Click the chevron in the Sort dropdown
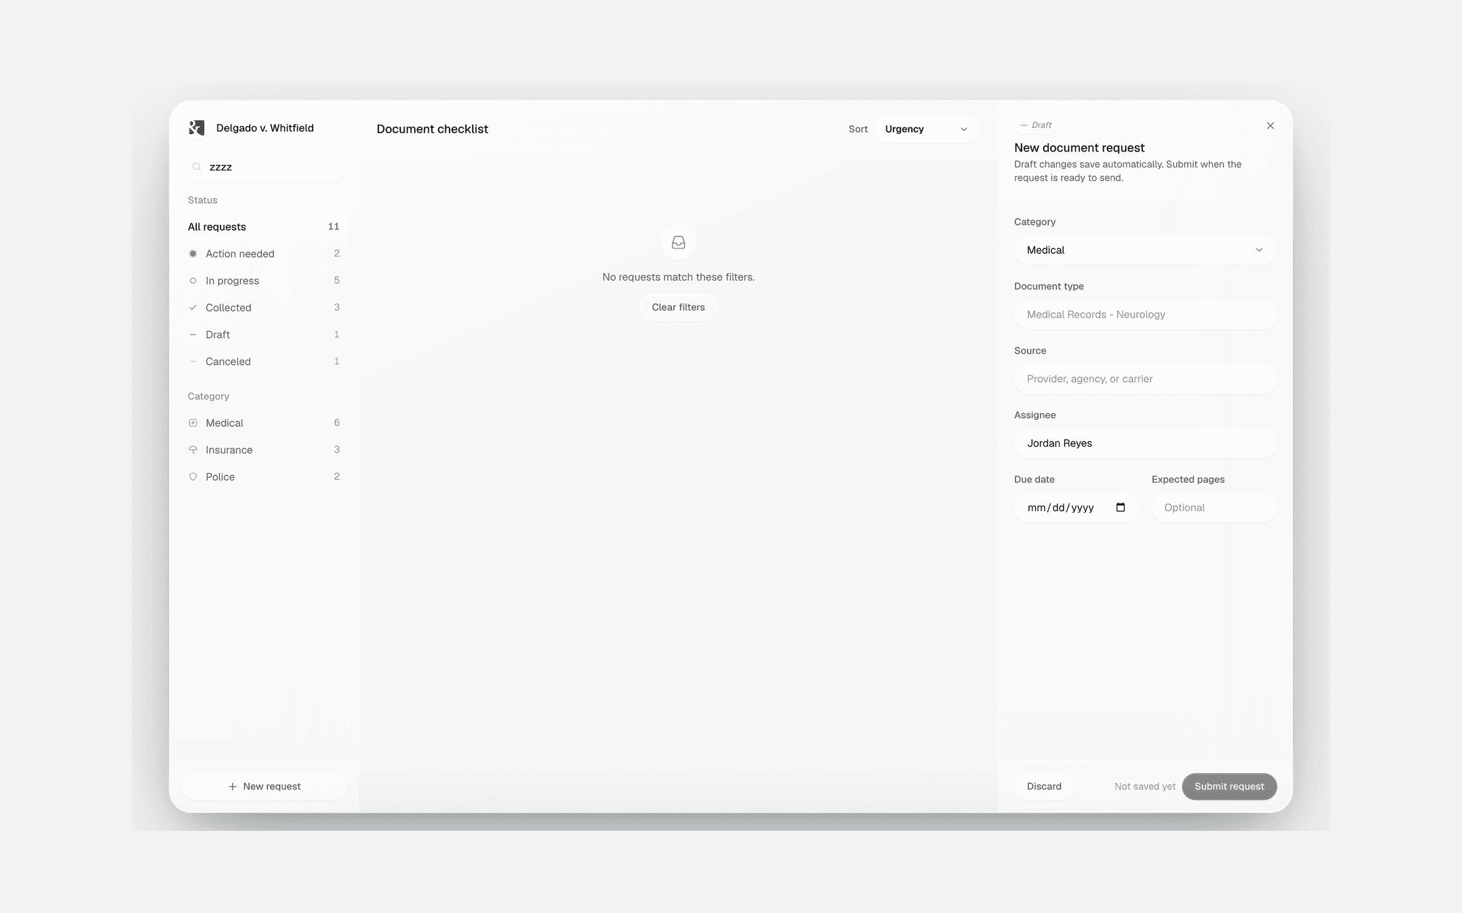Image resolution: width=1462 pixels, height=913 pixels. click(x=964, y=129)
